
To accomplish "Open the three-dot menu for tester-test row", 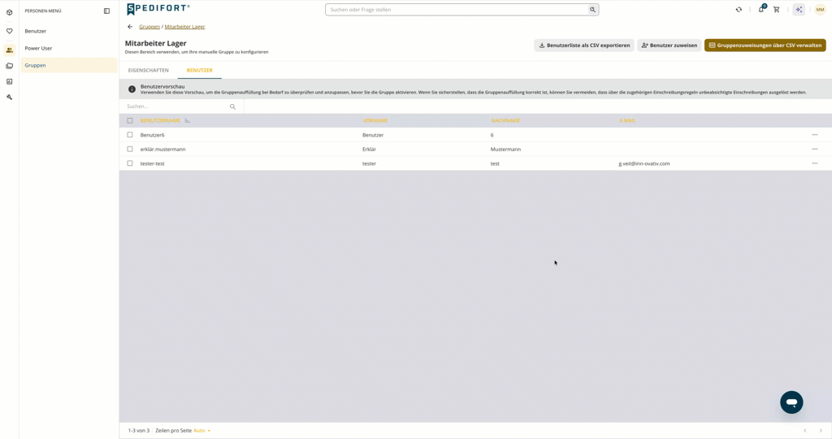I will pos(814,163).
